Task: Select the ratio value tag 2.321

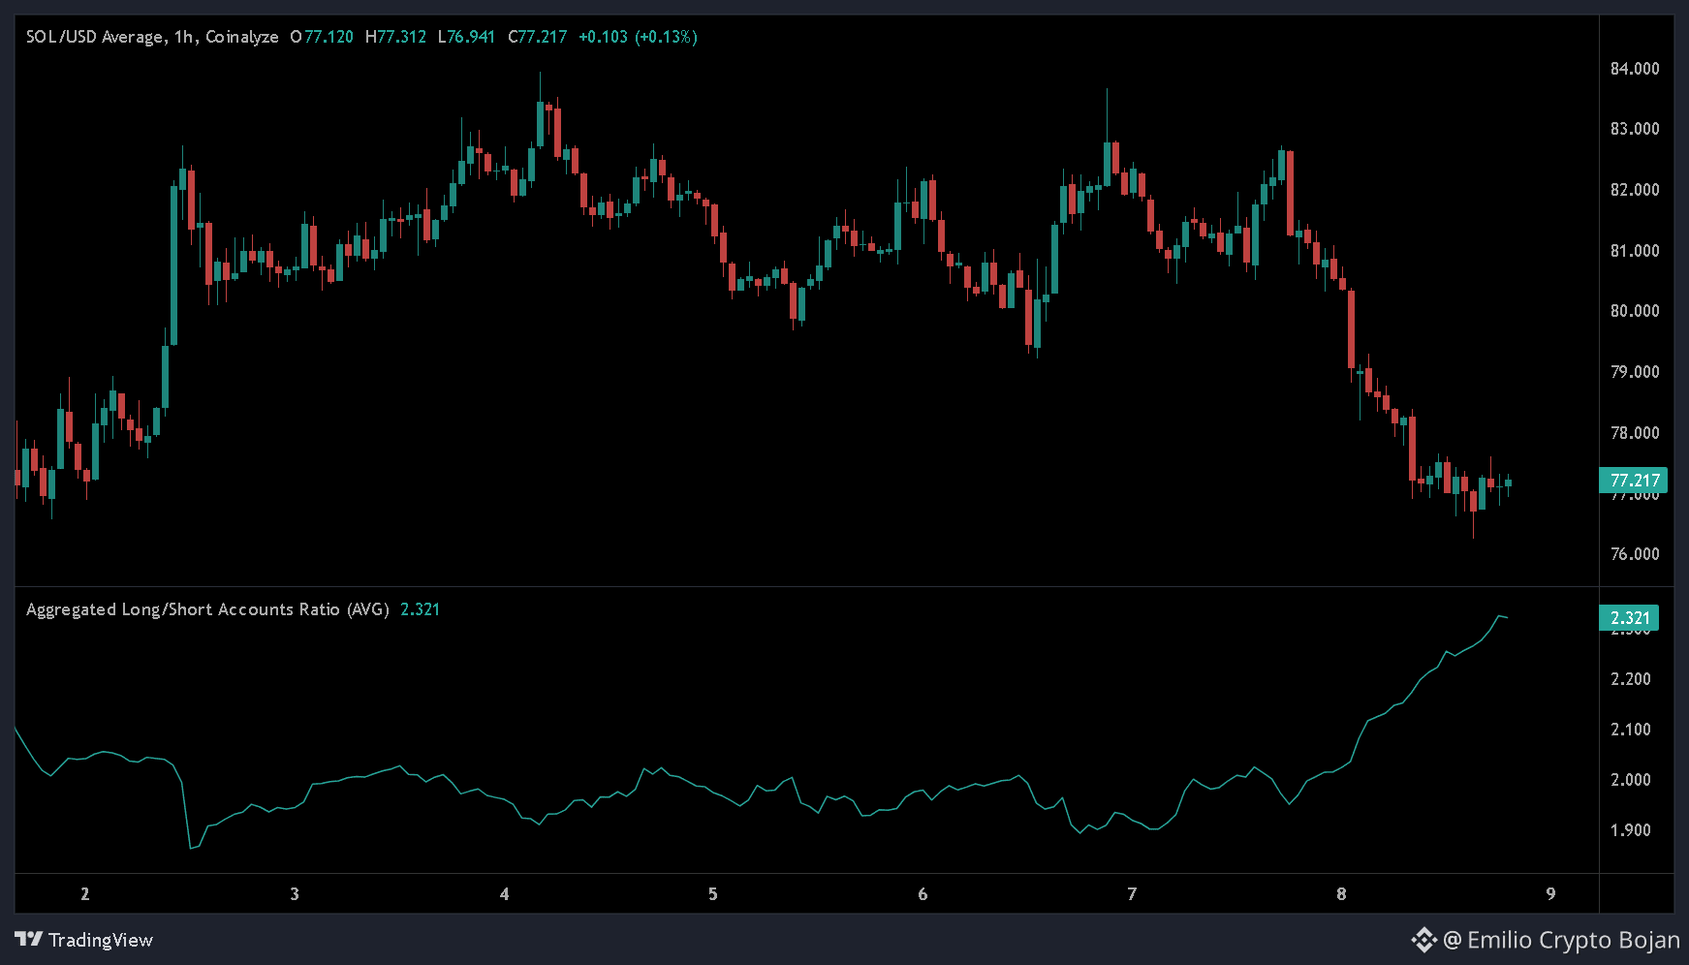Action: click(x=1629, y=618)
